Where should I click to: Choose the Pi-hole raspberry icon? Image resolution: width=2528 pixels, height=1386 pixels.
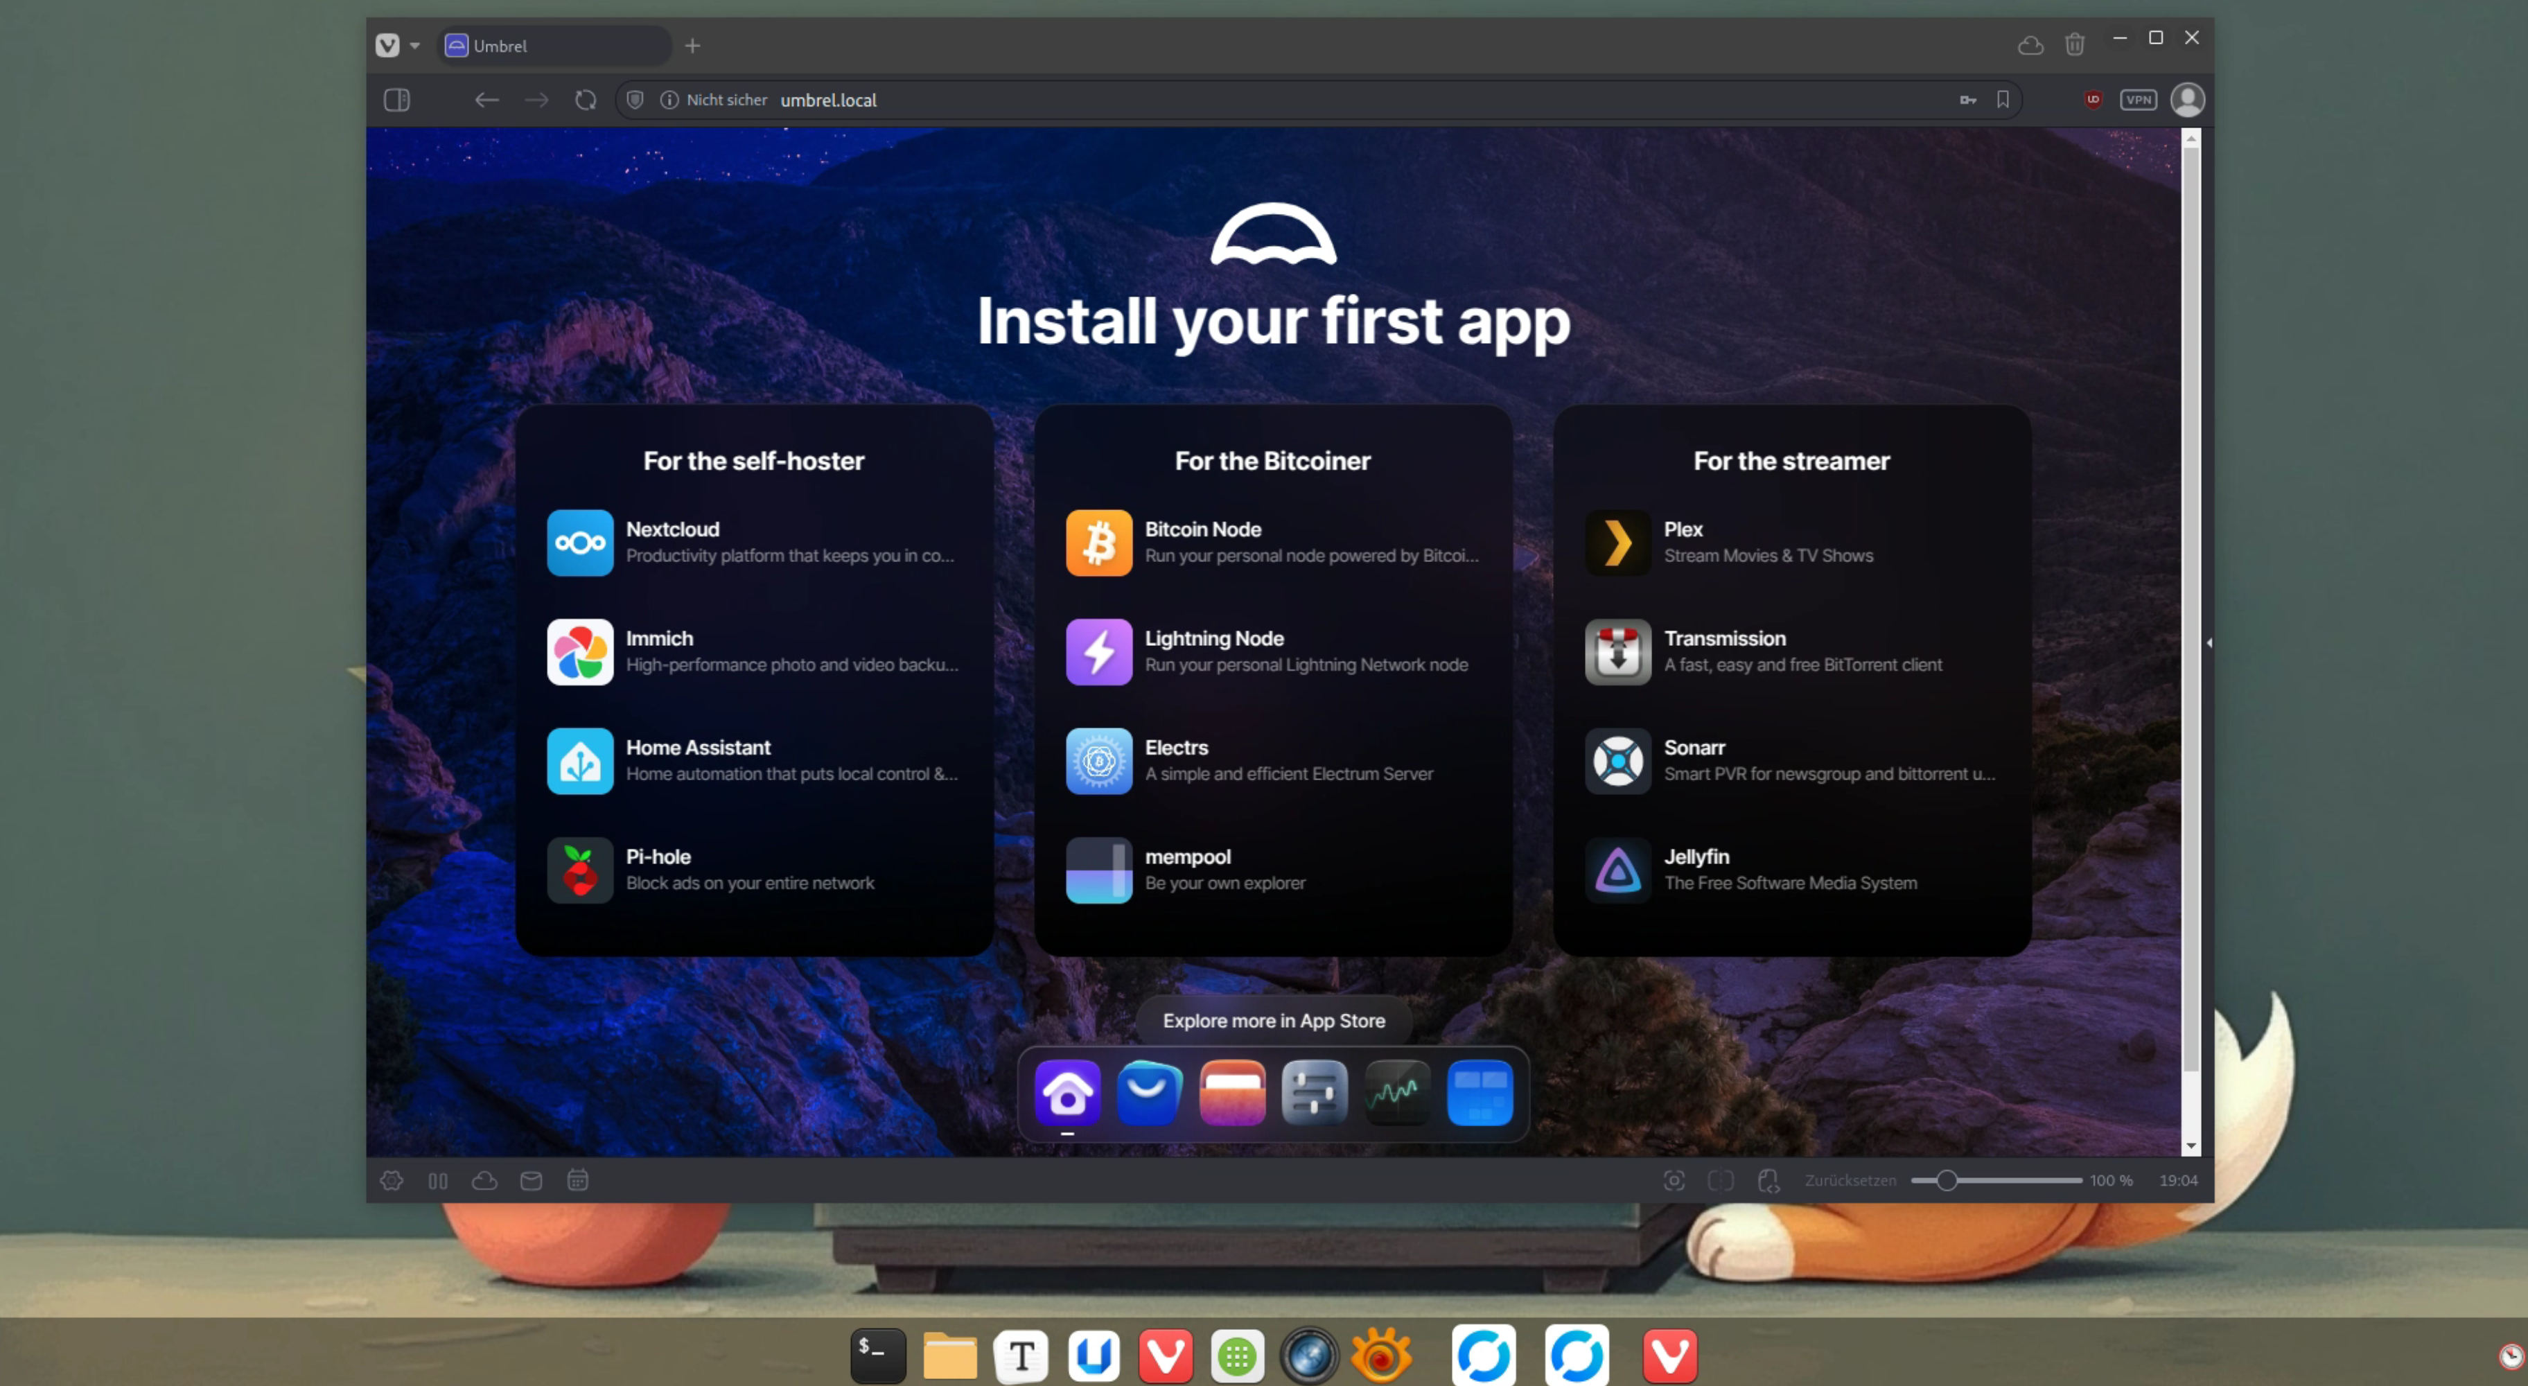click(x=580, y=870)
